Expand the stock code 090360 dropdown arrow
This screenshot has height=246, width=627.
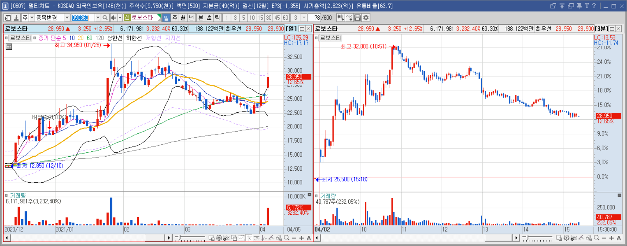(x=98, y=18)
